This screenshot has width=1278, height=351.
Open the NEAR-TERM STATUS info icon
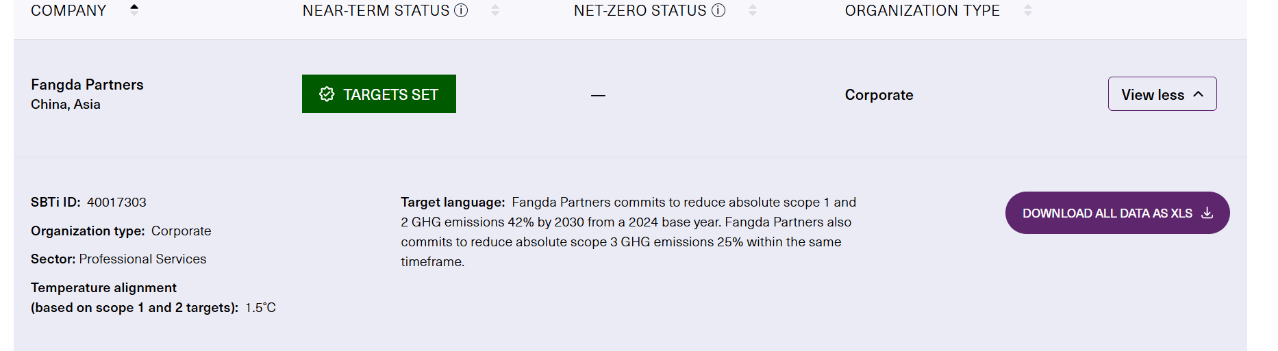click(x=462, y=10)
